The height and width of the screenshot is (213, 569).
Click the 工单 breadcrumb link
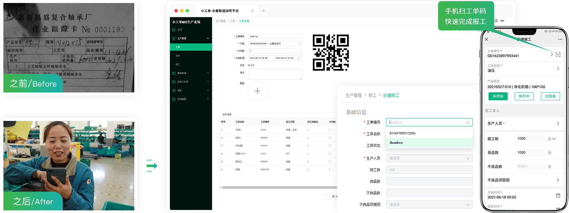(232, 21)
